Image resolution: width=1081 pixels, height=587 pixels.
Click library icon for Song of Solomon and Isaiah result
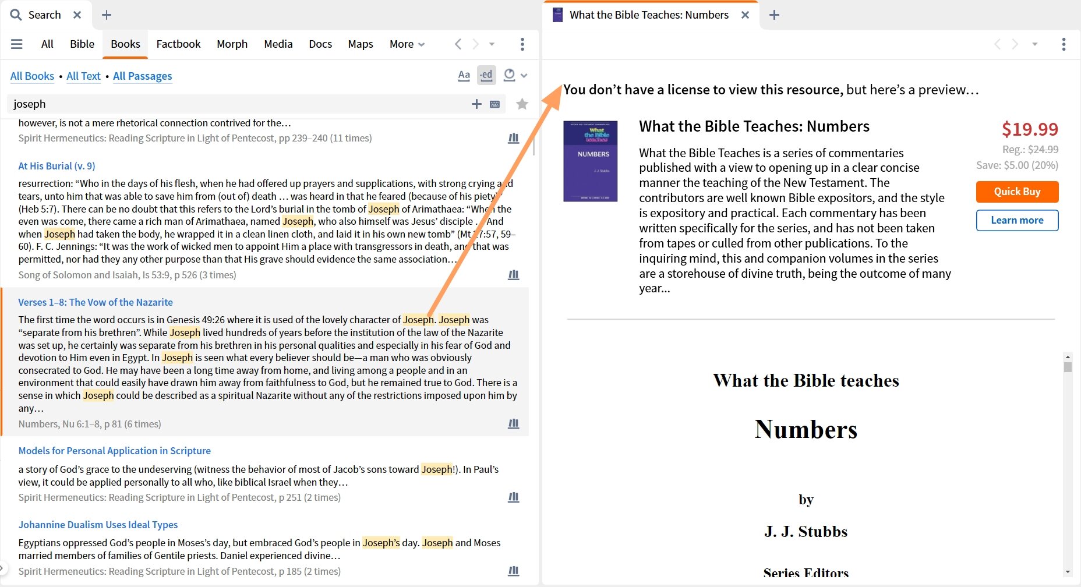pyautogui.click(x=513, y=275)
